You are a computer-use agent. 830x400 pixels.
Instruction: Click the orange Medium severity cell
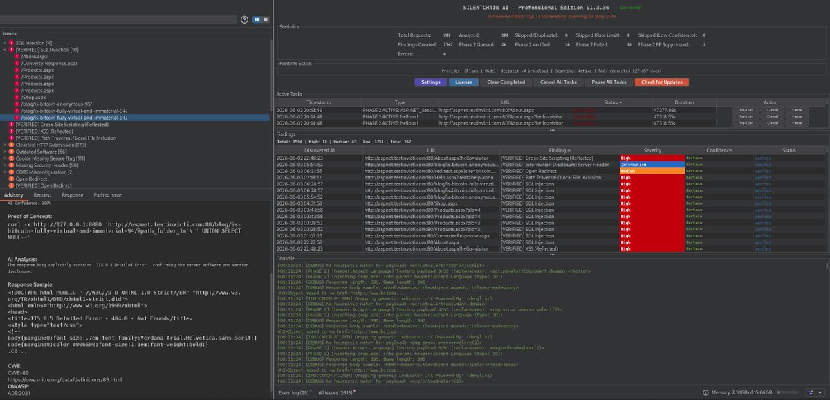(x=652, y=171)
